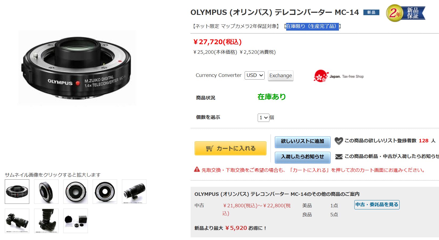Click the heart wishlist icon
Screen dimensions: 439x240
click(339, 141)
